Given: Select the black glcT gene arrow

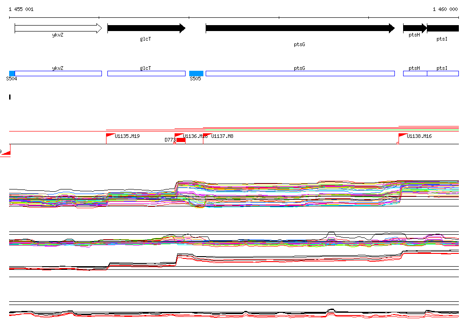Looking at the screenshot, I should pos(147,28).
